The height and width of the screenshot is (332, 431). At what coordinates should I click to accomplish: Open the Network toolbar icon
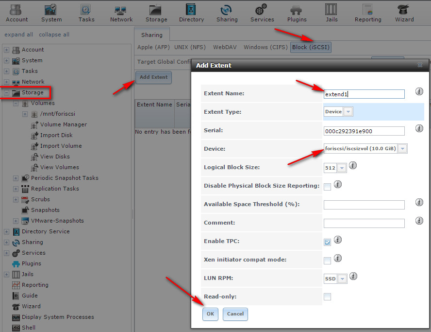(x=121, y=13)
